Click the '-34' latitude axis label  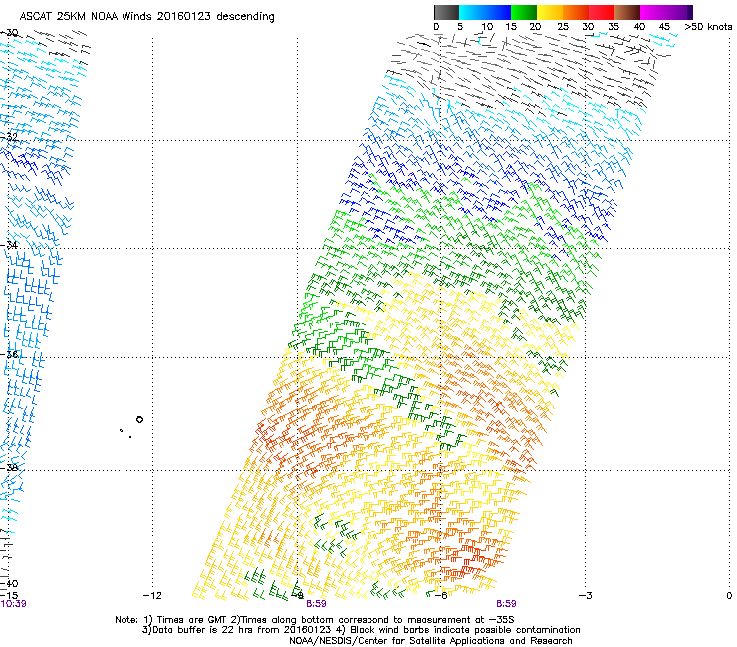coord(9,245)
